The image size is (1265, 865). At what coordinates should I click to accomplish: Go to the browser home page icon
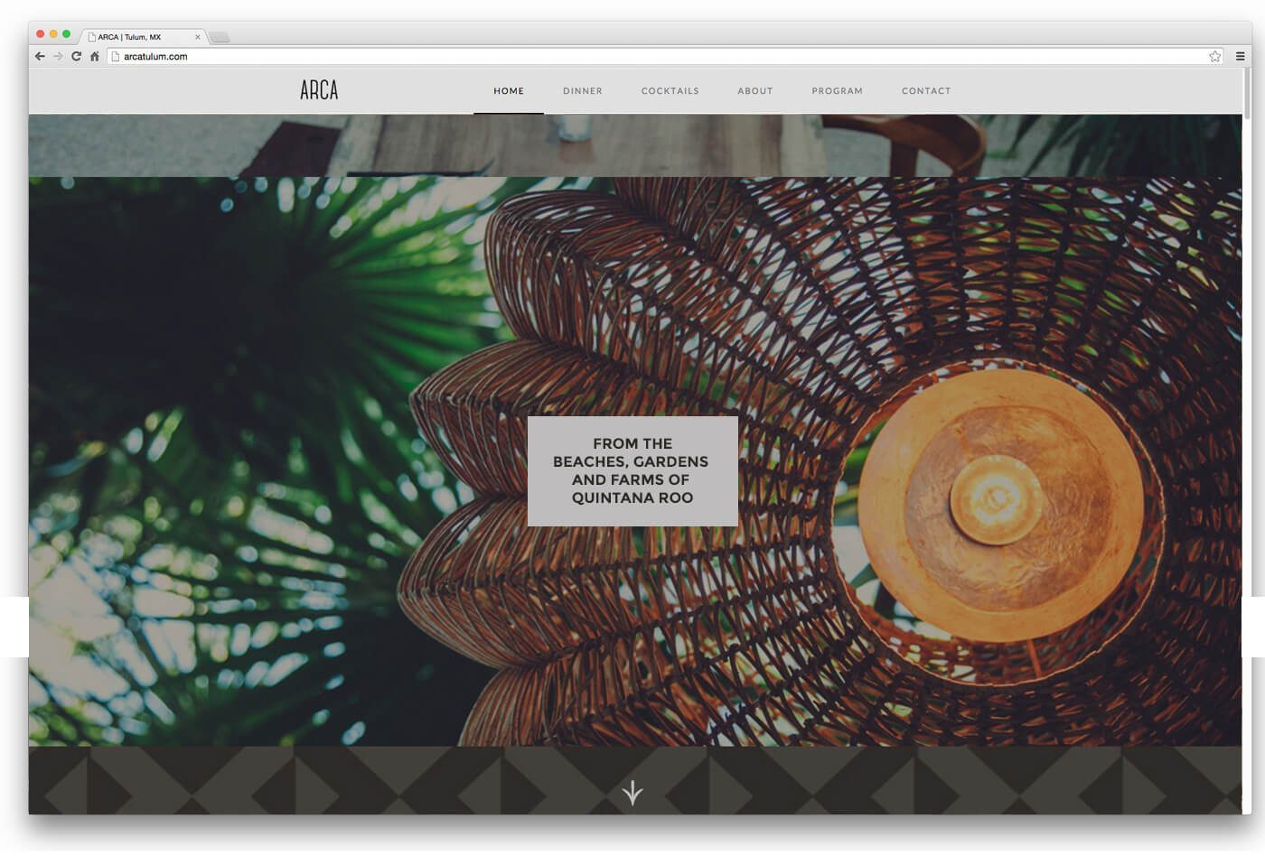point(95,56)
